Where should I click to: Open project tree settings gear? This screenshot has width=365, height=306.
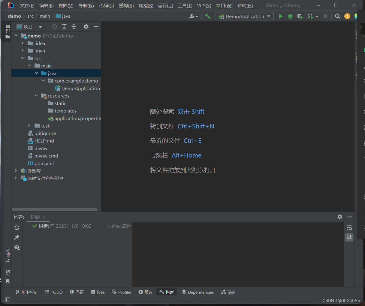[x=86, y=27]
